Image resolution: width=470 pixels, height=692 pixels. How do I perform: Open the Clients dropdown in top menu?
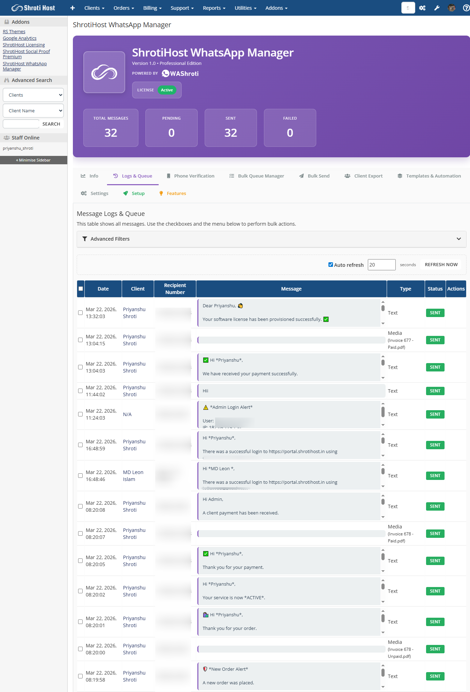click(x=94, y=8)
